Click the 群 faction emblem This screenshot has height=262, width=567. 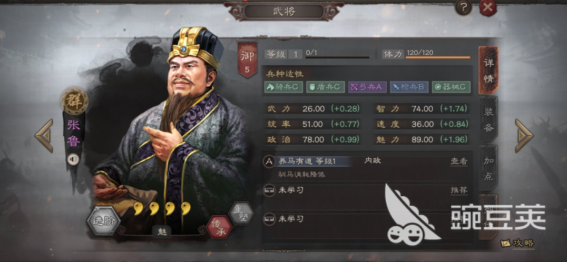tap(74, 101)
